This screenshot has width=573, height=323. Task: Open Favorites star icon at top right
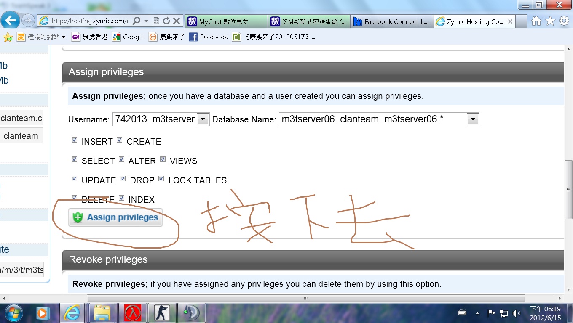[x=550, y=21]
